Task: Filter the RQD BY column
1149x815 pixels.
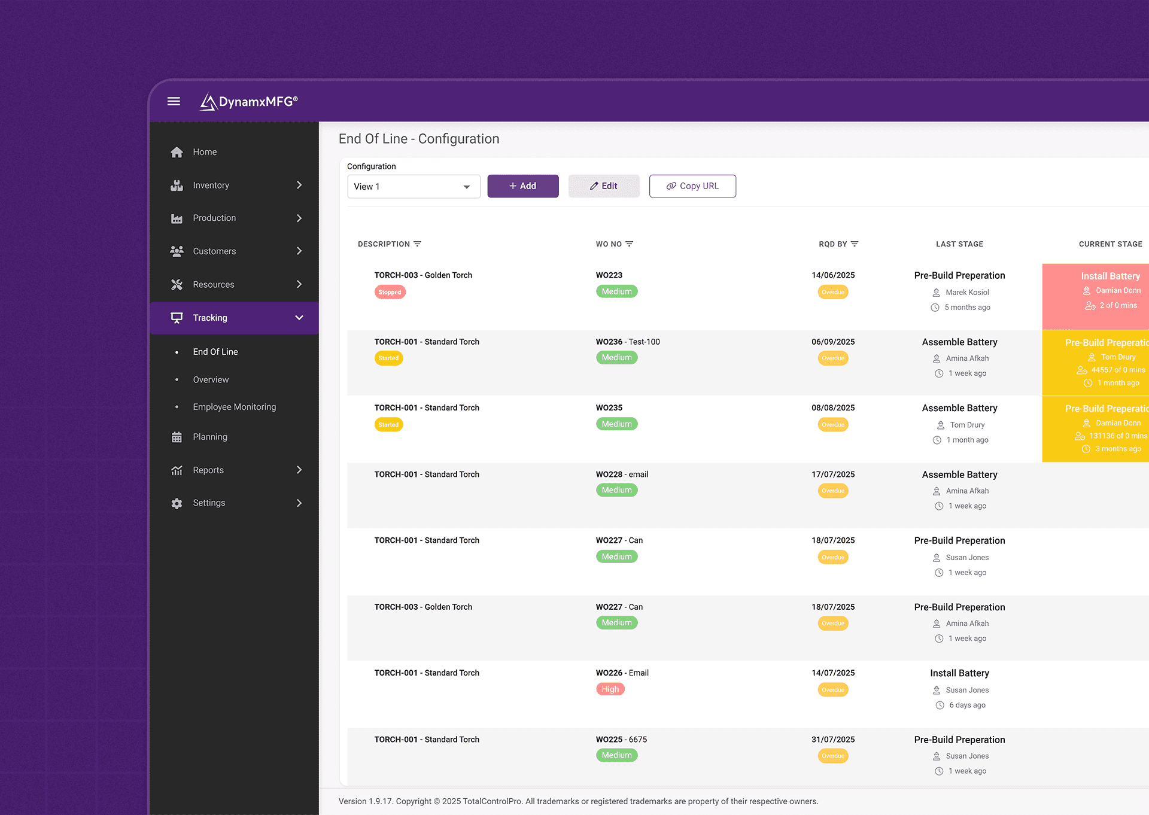Action: click(x=855, y=244)
